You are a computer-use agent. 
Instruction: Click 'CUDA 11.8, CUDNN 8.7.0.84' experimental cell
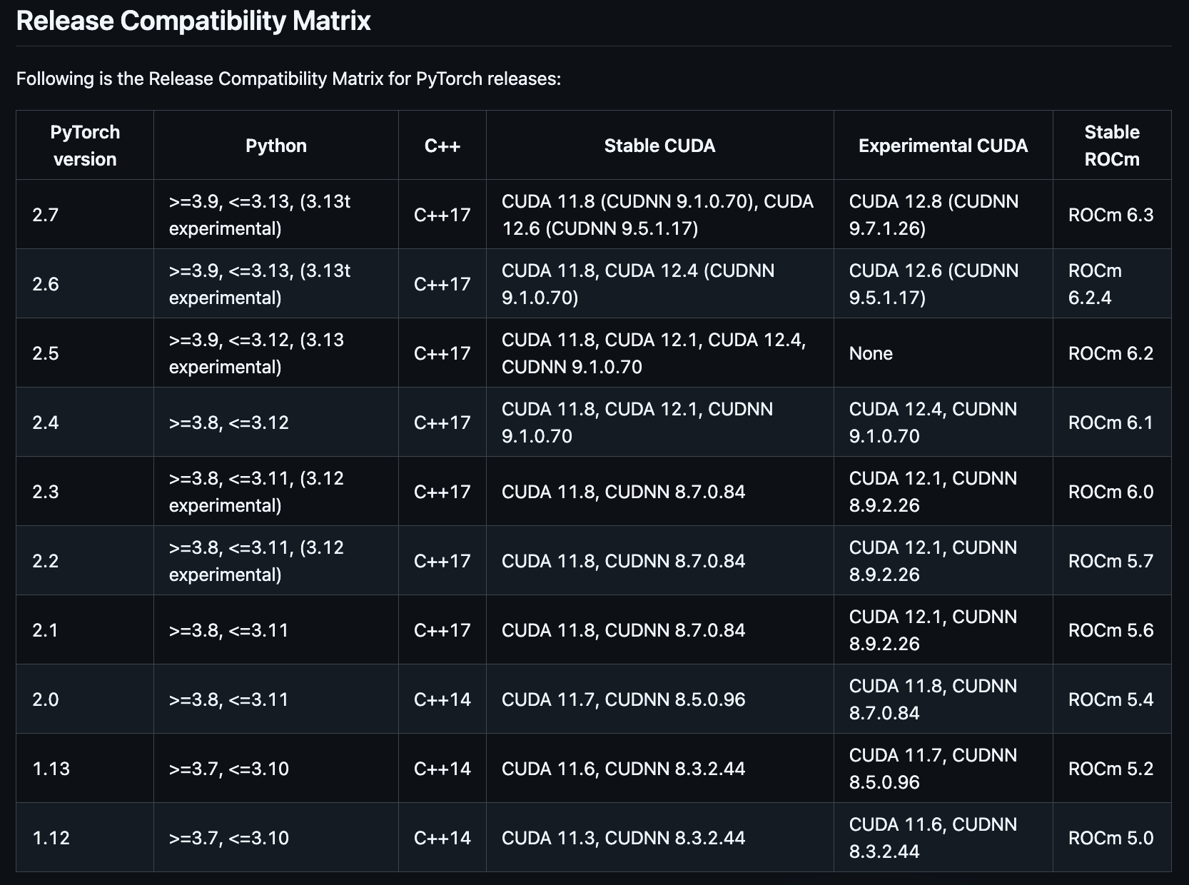tap(943, 699)
